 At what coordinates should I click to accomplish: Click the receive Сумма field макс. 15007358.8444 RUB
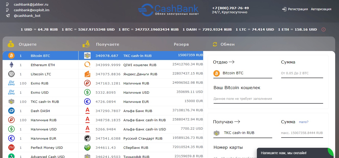[x=302, y=133]
